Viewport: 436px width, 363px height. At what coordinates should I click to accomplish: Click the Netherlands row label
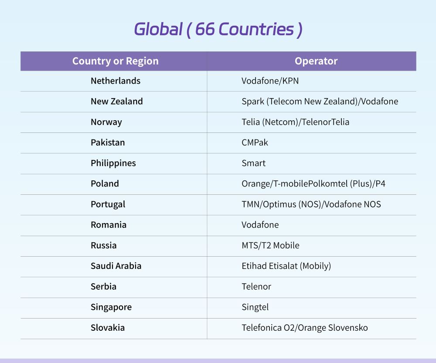116,81
